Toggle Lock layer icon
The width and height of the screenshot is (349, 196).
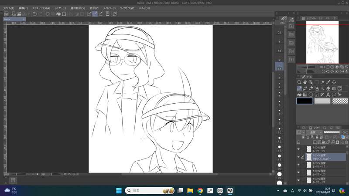click(317, 137)
